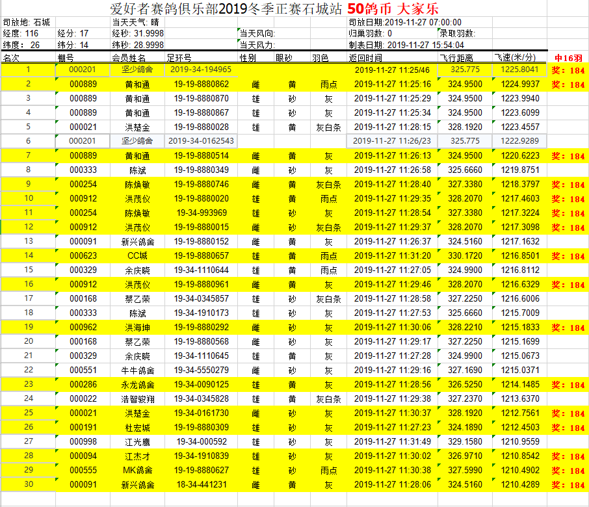
Task: Click the red 中16羽 label
Action: click(569, 58)
